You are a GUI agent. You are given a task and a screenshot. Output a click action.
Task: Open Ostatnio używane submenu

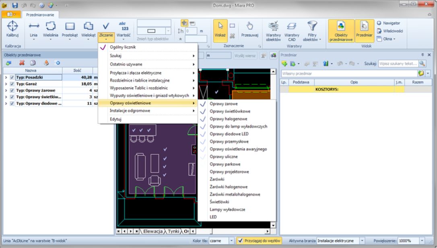point(148,64)
